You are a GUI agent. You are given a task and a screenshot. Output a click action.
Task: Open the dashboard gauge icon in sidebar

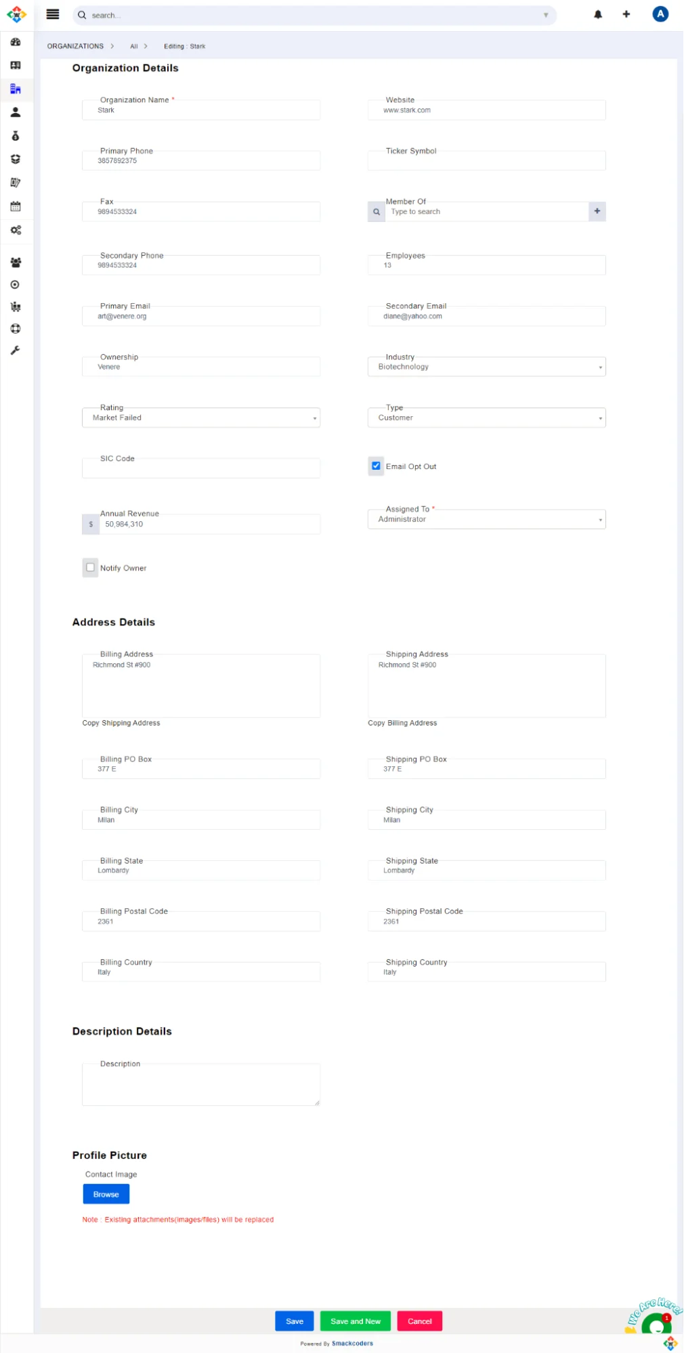(x=16, y=42)
